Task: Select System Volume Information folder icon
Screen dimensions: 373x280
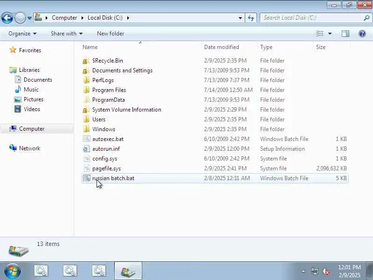Action: click(86, 110)
